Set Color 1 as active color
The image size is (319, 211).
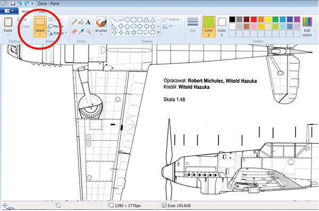[209, 27]
